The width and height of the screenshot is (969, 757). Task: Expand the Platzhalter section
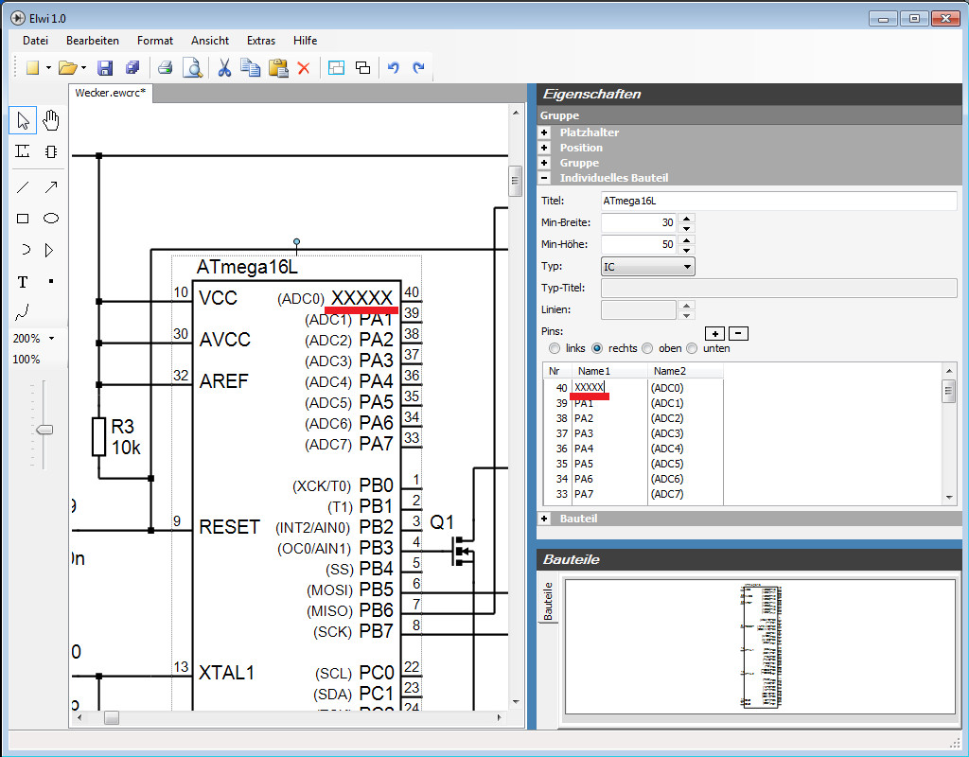click(544, 132)
